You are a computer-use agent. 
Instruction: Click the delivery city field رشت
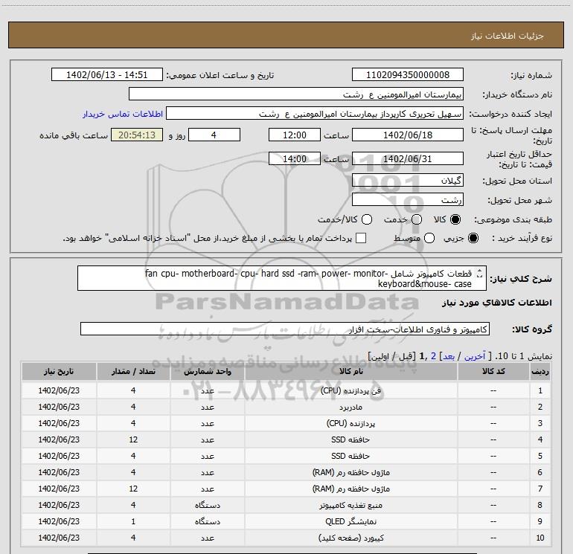[408, 200]
